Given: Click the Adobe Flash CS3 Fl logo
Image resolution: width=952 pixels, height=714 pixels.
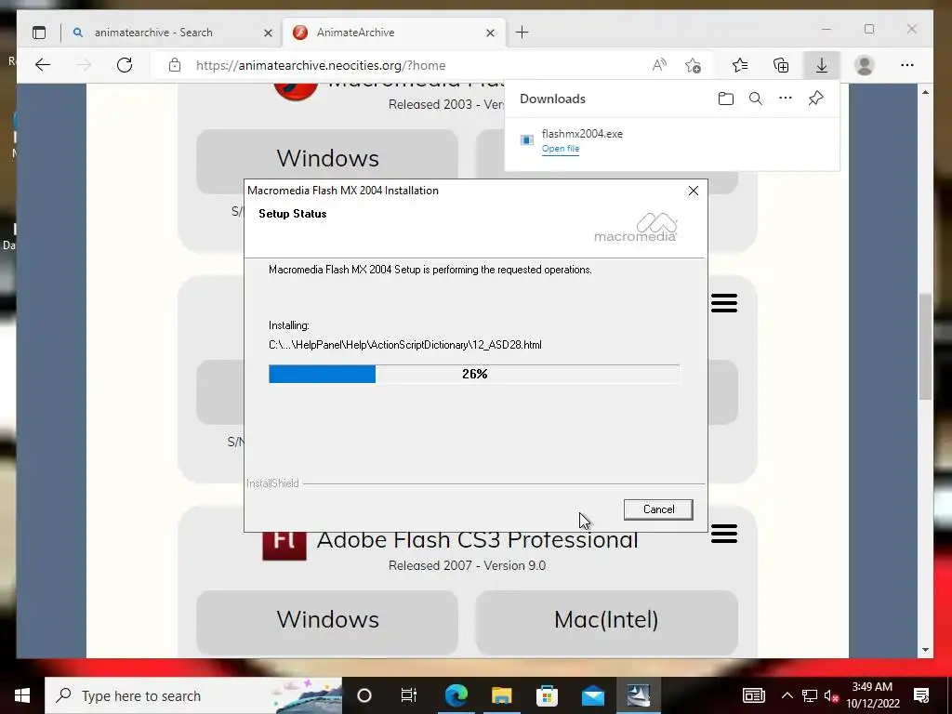Looking at the screenshot, I should click(284, 545).
